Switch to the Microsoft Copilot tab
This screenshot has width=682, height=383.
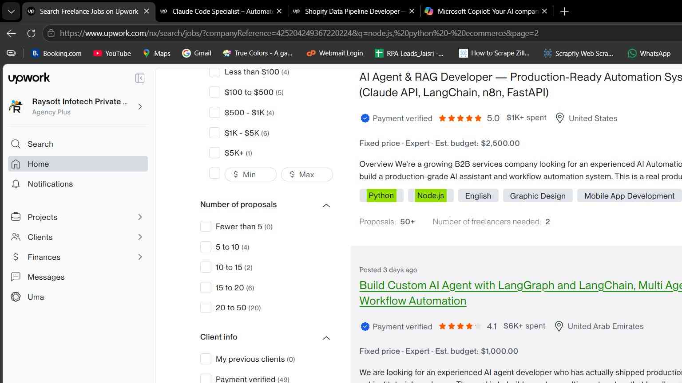(487, 12)
